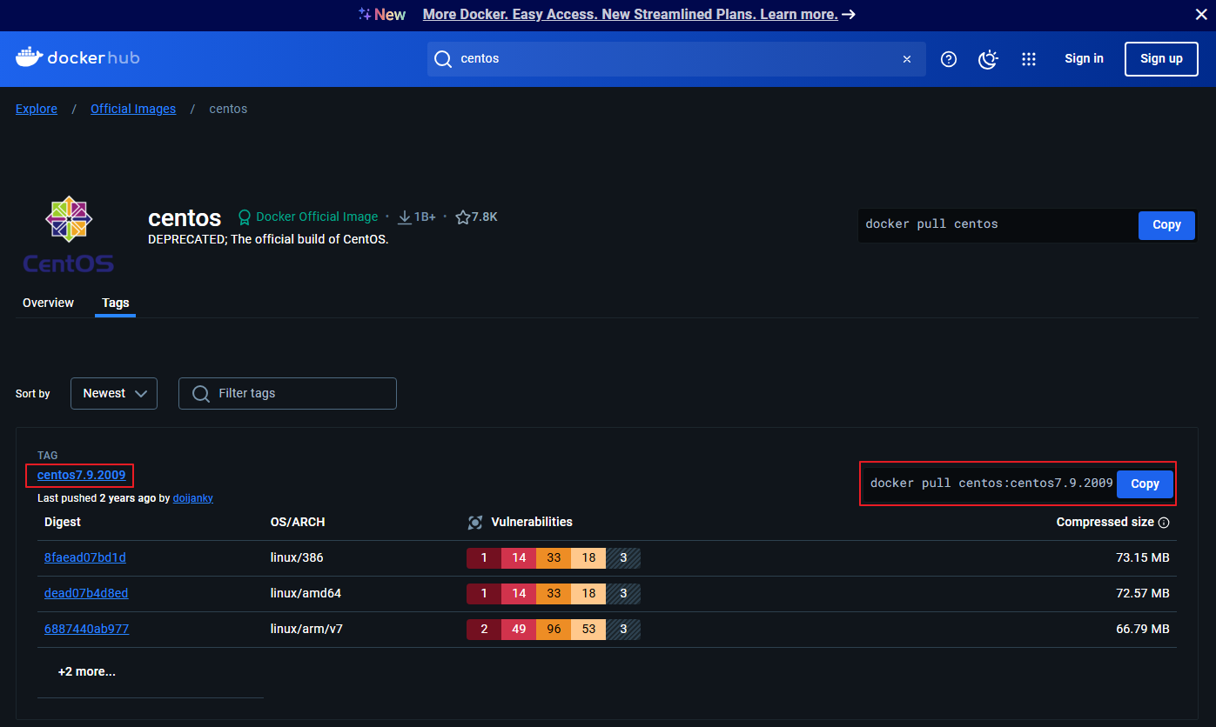Dismiss the top announcement banner
This screenshot has height=727, width=1216.
[1199, 14]
